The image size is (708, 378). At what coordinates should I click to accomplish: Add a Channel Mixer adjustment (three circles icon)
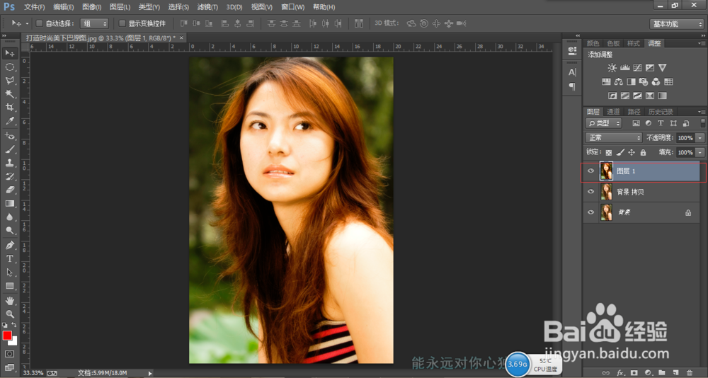656,81
